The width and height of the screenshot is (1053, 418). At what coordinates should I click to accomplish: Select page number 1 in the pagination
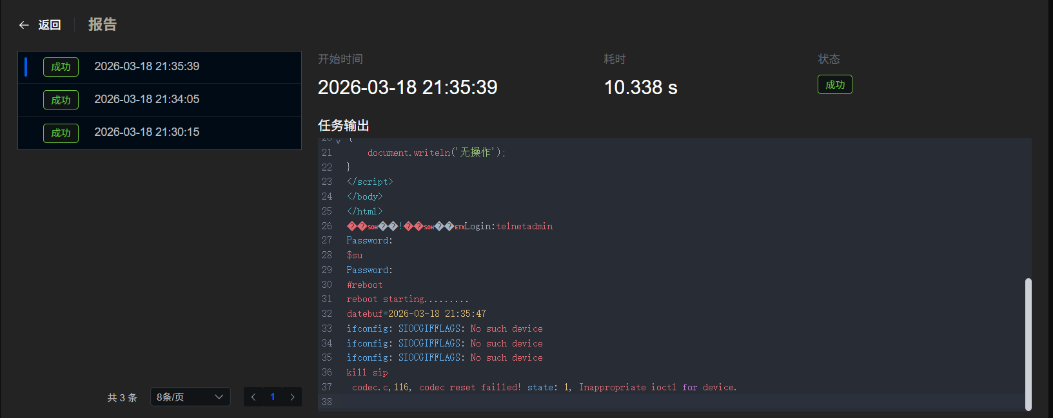tap(273, 397)
